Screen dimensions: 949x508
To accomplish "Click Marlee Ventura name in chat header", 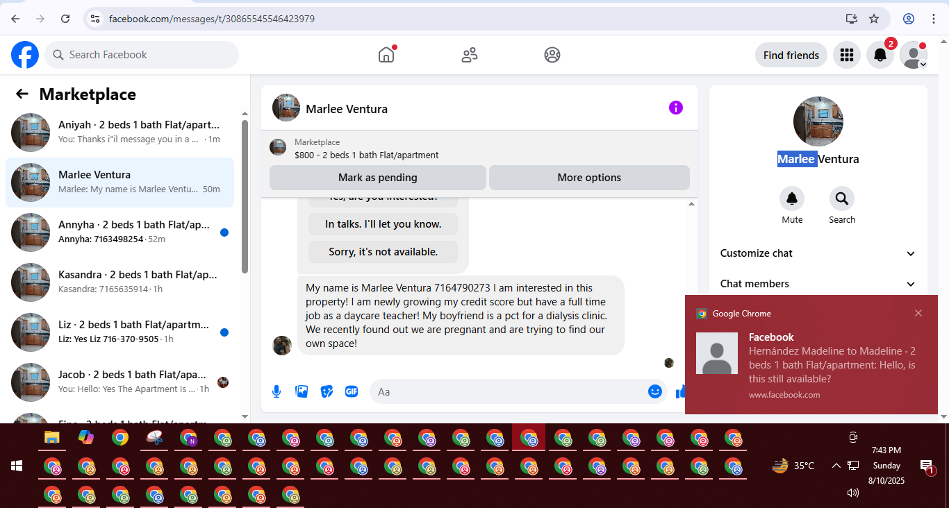I will (x=347, y=109).
